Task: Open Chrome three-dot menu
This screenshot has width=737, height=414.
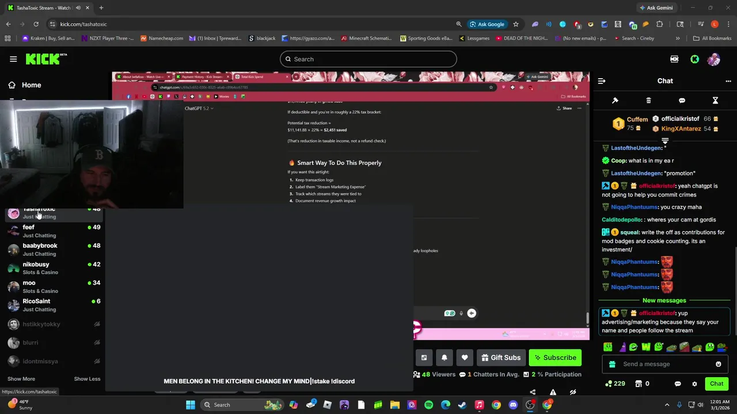Action: pyautogui.click(x=729, y=24)
